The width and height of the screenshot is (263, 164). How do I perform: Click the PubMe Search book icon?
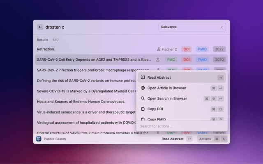coord(39,139)
